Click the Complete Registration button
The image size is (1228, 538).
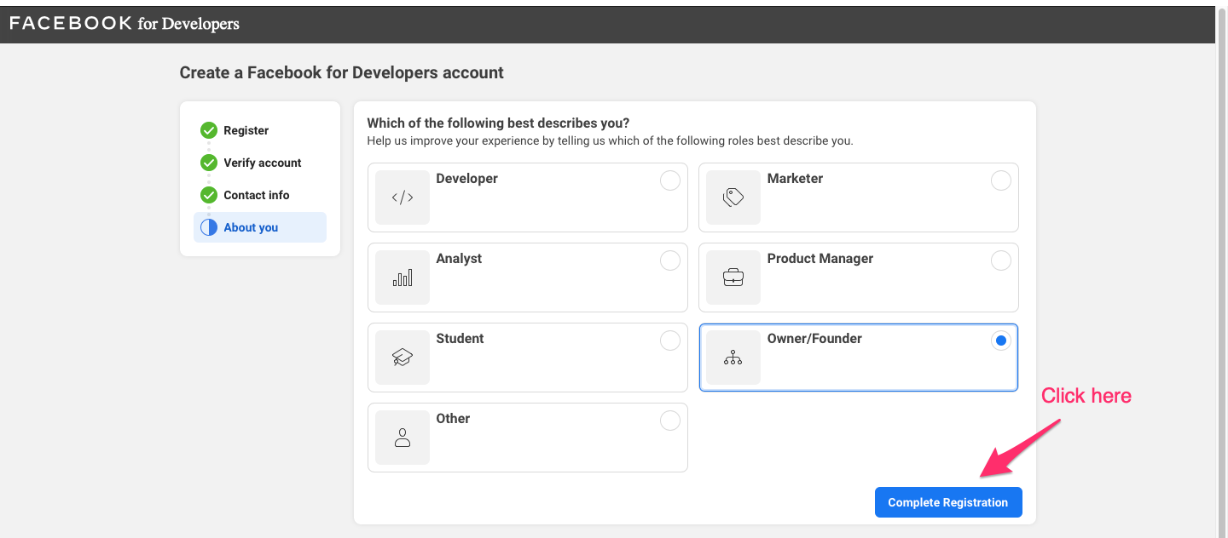(948, 502)
